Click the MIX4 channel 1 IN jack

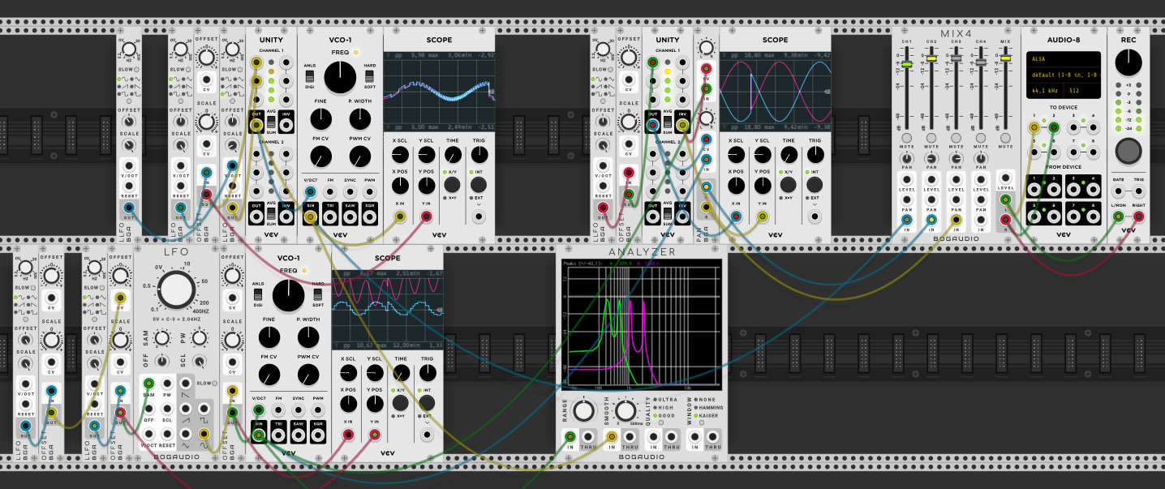[906, 219]
